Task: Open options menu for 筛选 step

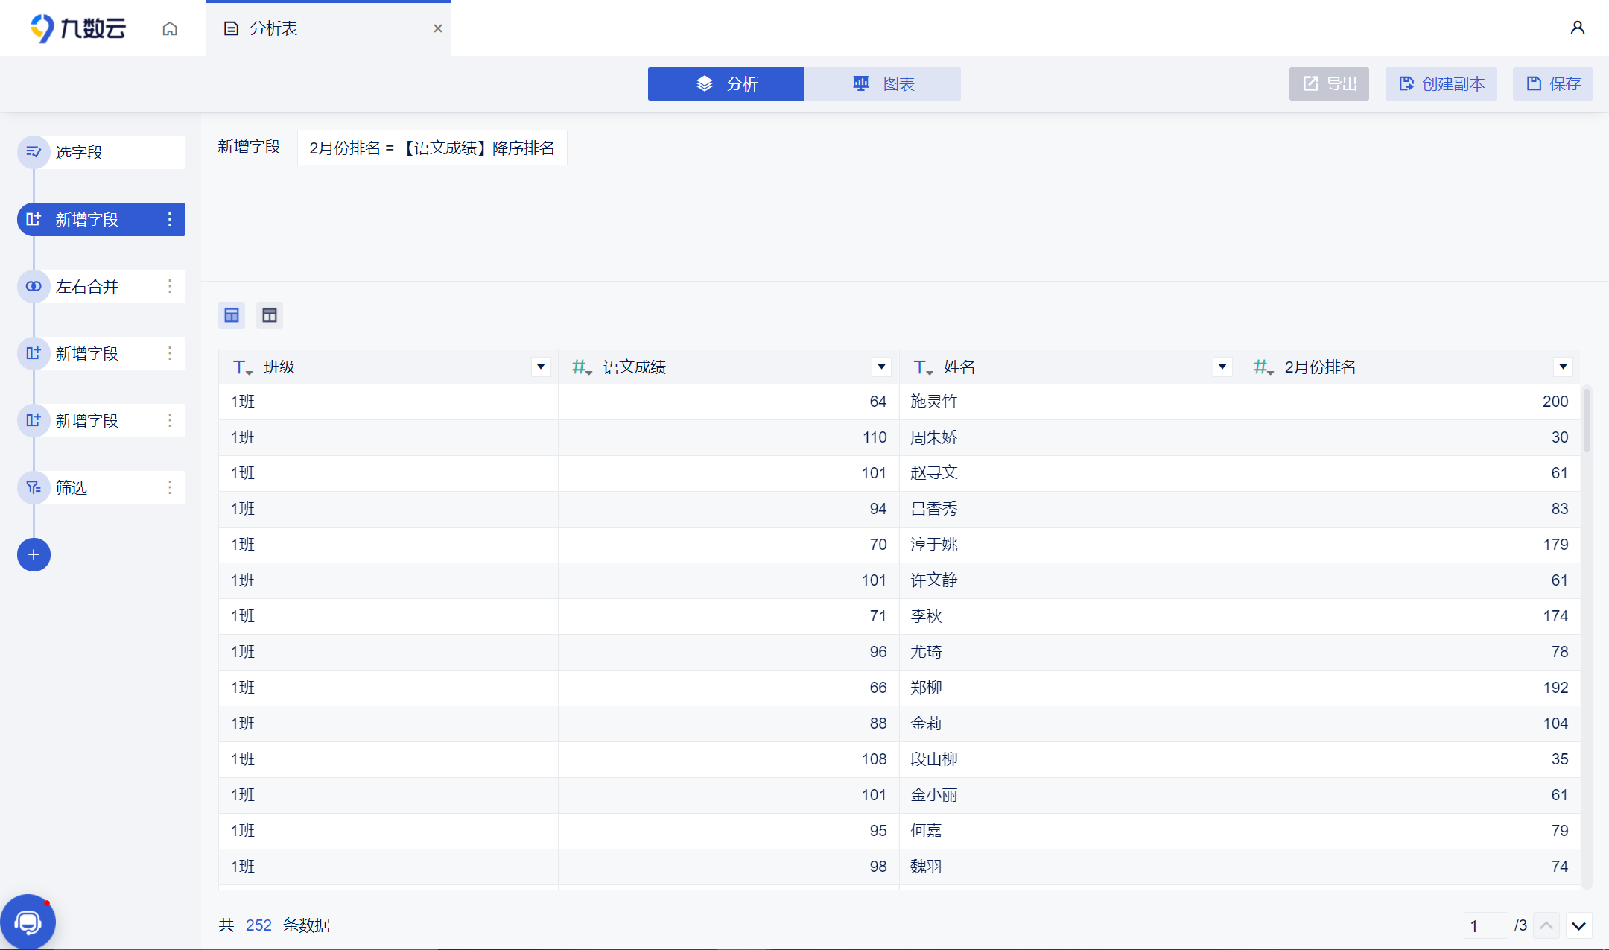Action: (x=170, y=487)
